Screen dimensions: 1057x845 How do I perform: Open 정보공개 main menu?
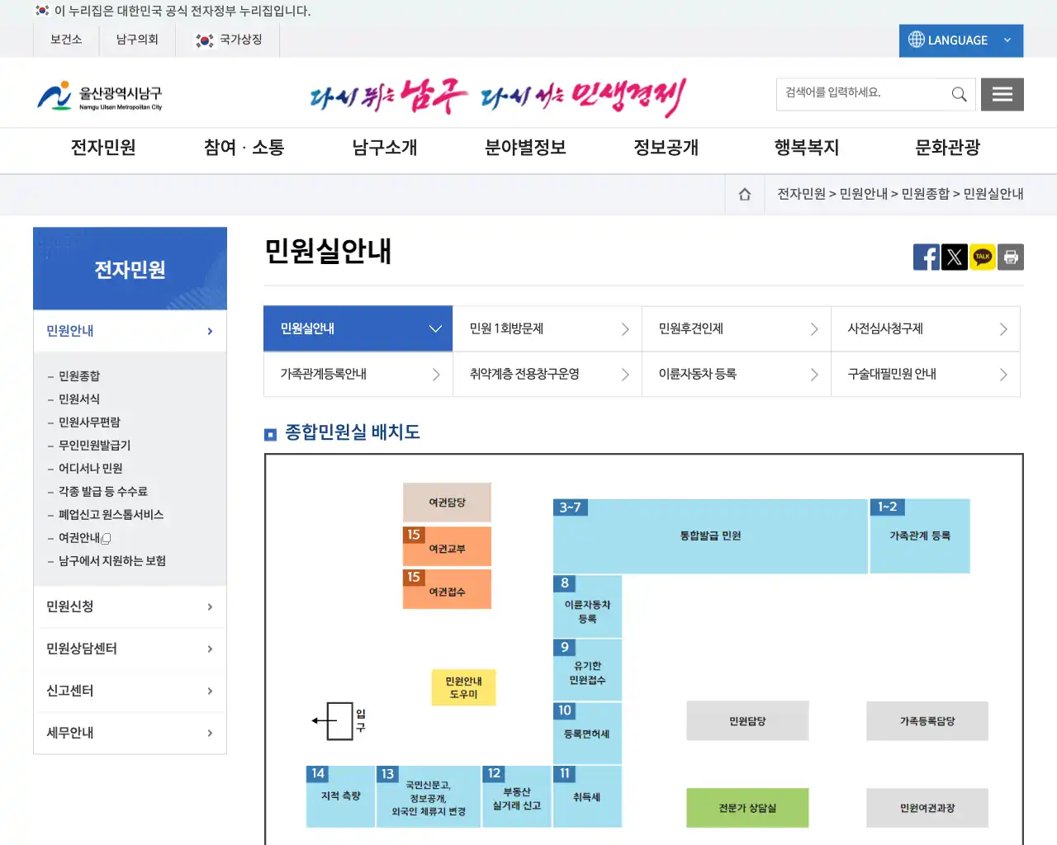coord(666,148)
